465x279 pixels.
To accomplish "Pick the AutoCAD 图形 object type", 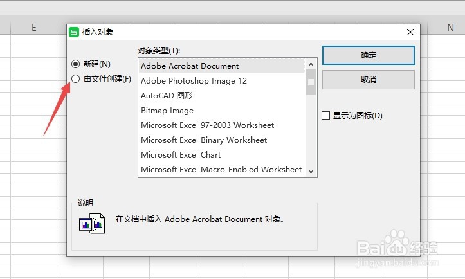I will click(x=222, y=96).
